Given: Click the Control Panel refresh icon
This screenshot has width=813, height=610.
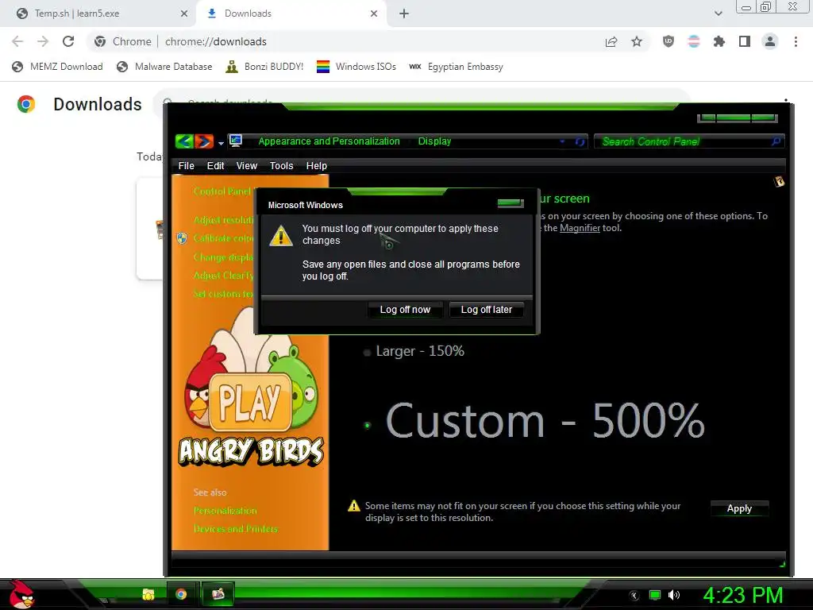Looking at the screenshot, I should pyautogui.click(x=580, y=141).
